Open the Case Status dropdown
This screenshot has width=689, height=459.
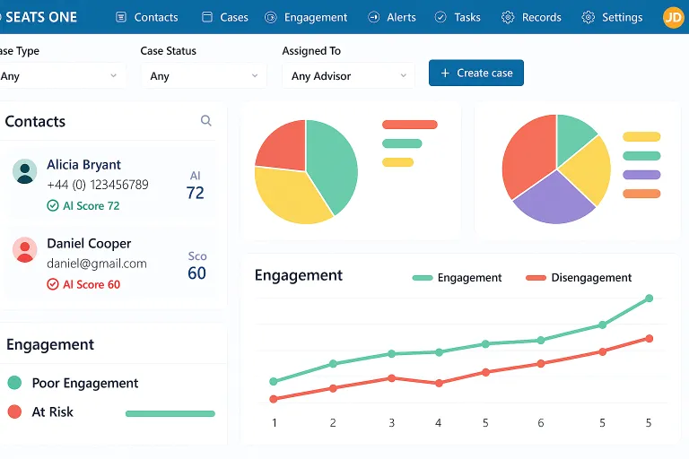[204, 76]
